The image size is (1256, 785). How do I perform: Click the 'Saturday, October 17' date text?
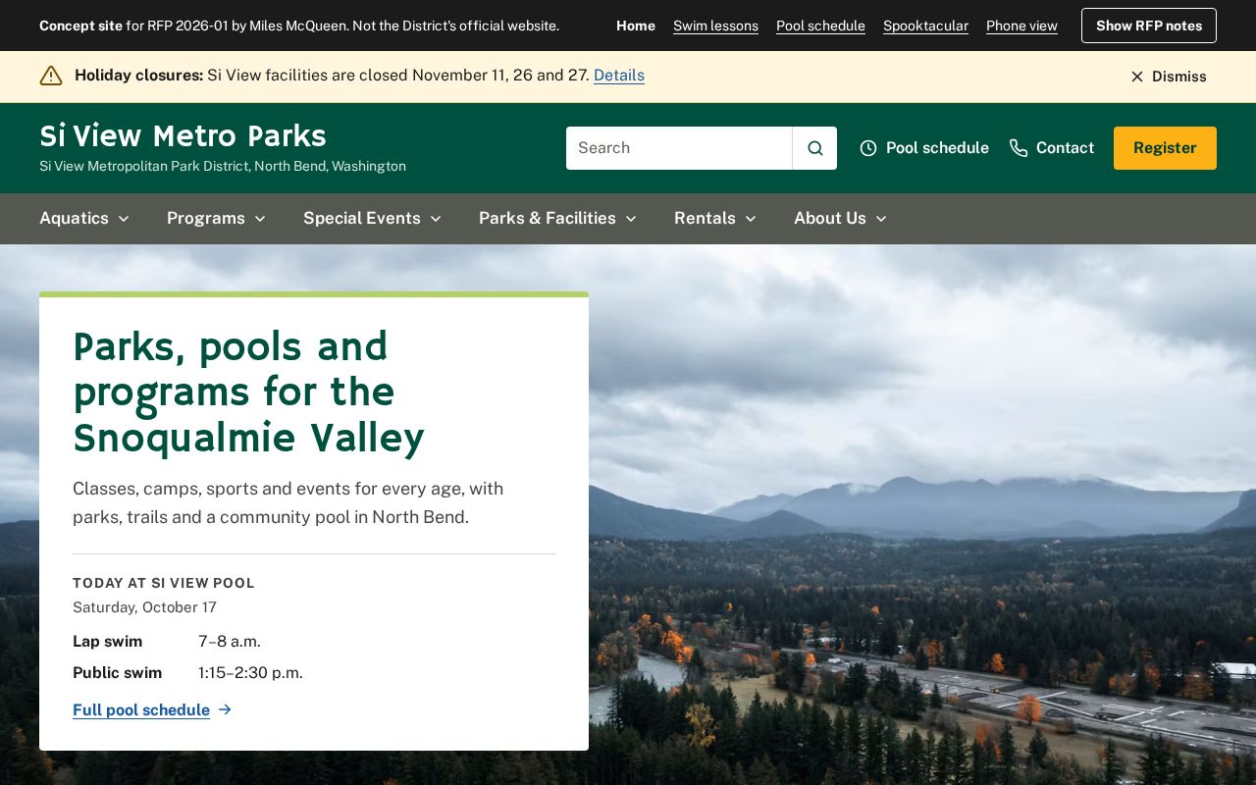[x=144, y=607]
